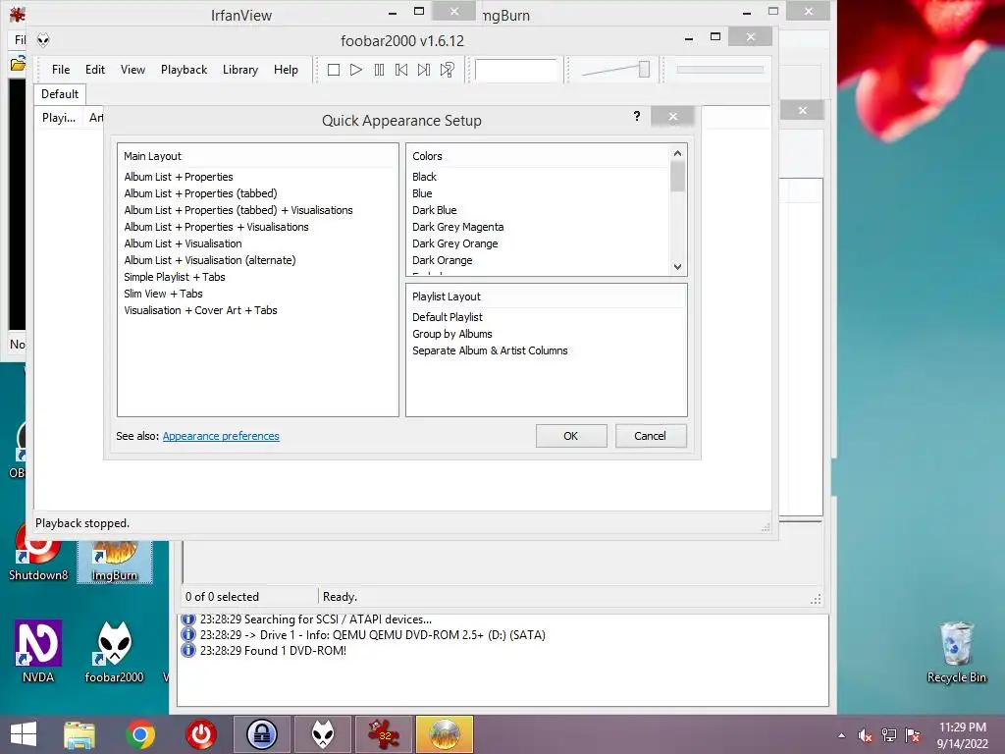The image size is (1005, 754).
Task: Pick Dark Grey Magenta color scheme
Action: coord(458,227)
